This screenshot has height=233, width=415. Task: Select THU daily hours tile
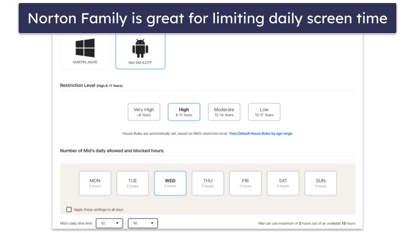pyautogui.click(x=208, y=183)
